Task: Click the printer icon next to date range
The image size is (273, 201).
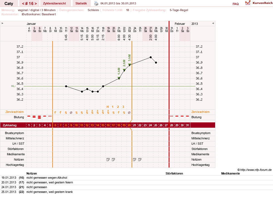Action: click(96, 3)
